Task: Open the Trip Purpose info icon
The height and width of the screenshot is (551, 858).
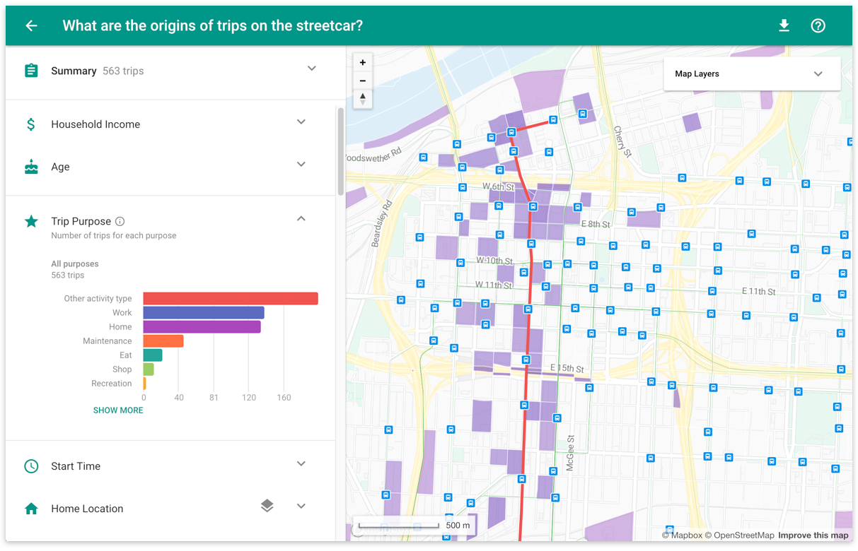Action: [x=120, y=221]
